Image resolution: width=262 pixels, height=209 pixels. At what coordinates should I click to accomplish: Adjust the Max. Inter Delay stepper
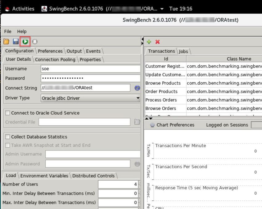pyautogui.click(x=139, y=203)
